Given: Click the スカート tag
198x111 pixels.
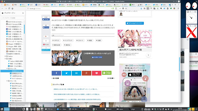Looking at the screenshot, I should [x=80, y=40].
